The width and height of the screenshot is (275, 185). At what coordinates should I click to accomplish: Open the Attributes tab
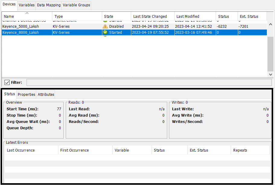pos(46,94)
